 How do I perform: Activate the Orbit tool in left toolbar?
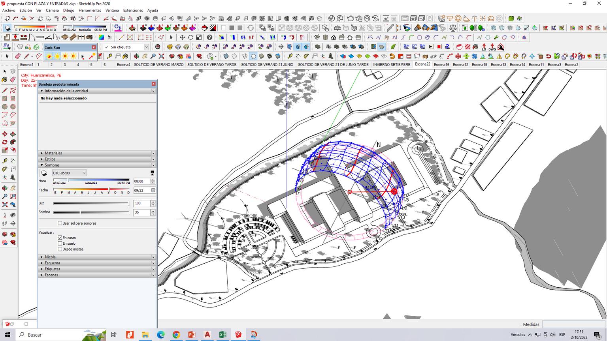(5, 188)
